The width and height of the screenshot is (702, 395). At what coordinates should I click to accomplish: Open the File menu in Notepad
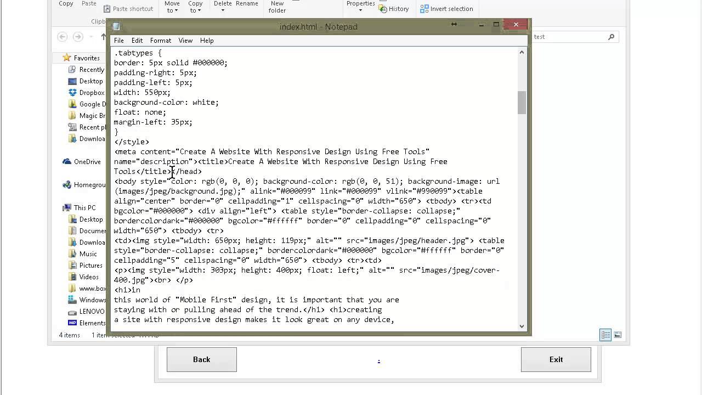[x=119, y=41]
